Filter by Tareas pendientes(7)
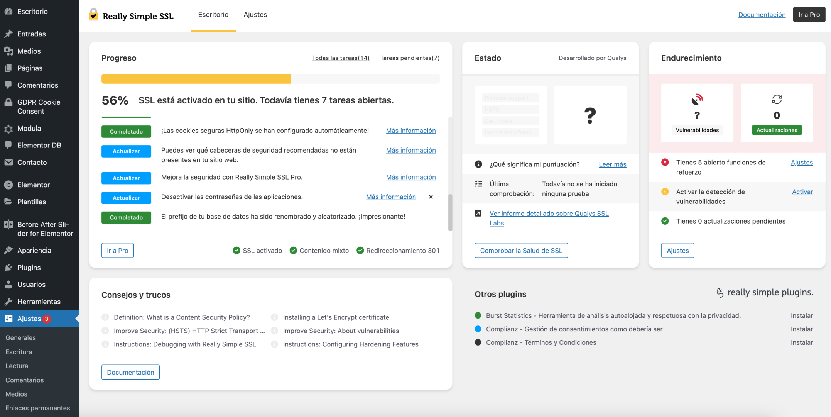The height and width of the screenshot is (417, 831). pyautogui.click(x=410, y=58)
